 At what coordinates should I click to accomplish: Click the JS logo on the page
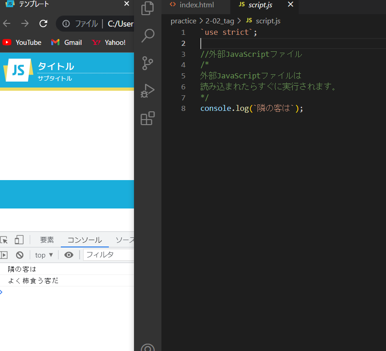click(18, 70)
